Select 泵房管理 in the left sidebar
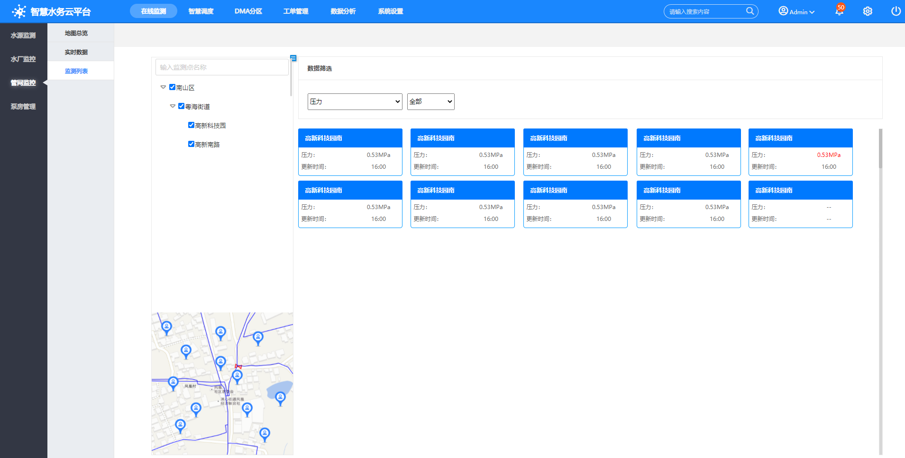Viewport: 905px width, 458px height. [x=23, y=106]
